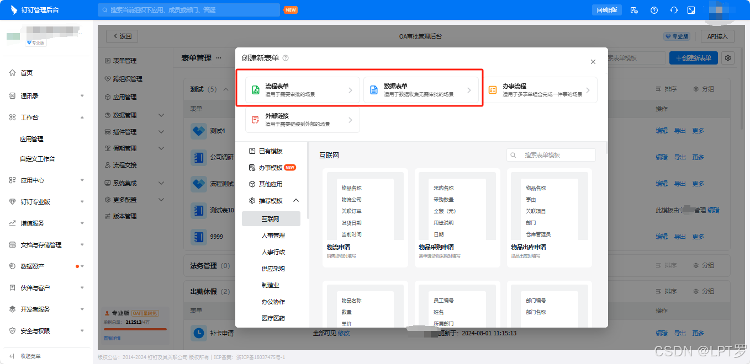Choose the 外部链接 option card
Viewport: 750px width, 364px height.
tap(302, 120)
